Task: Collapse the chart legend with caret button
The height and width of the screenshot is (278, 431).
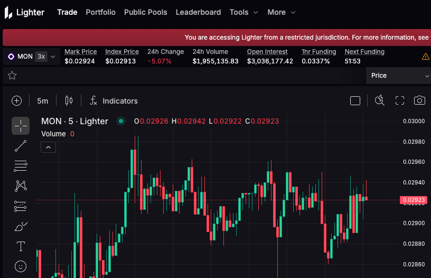Action: tap(49, 147)
